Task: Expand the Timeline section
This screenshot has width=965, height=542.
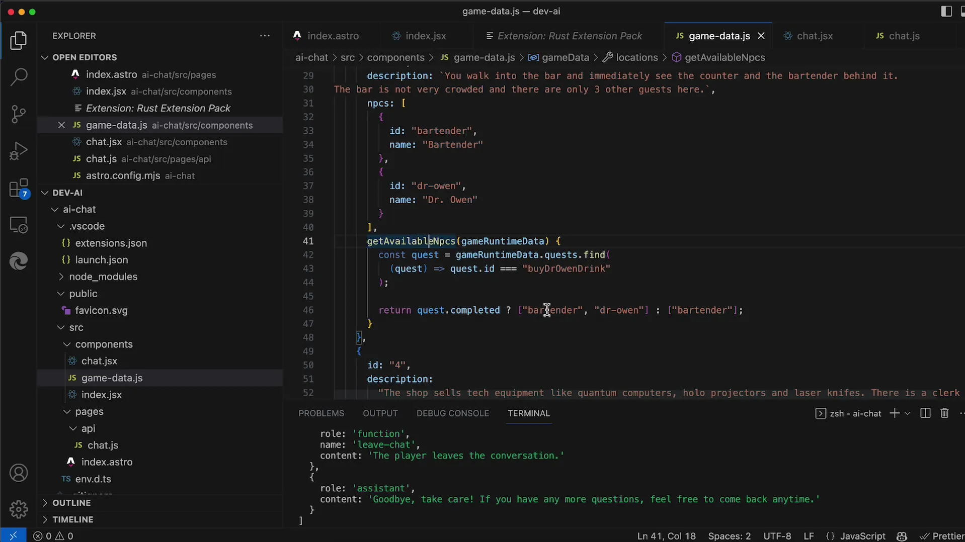Action: [x=45, y=519]
